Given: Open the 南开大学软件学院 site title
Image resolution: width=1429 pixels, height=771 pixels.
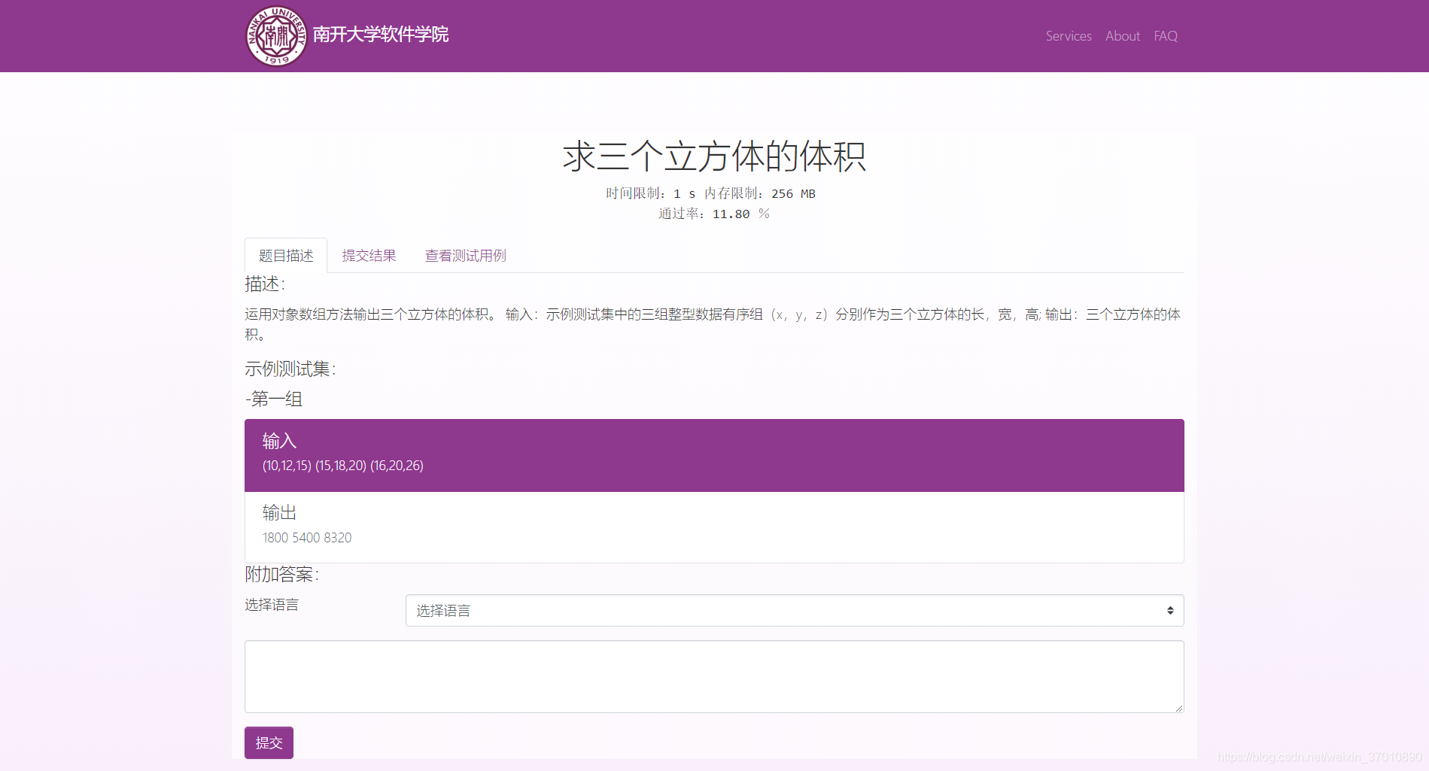Looking at the screenshot, I should (381, 35).
